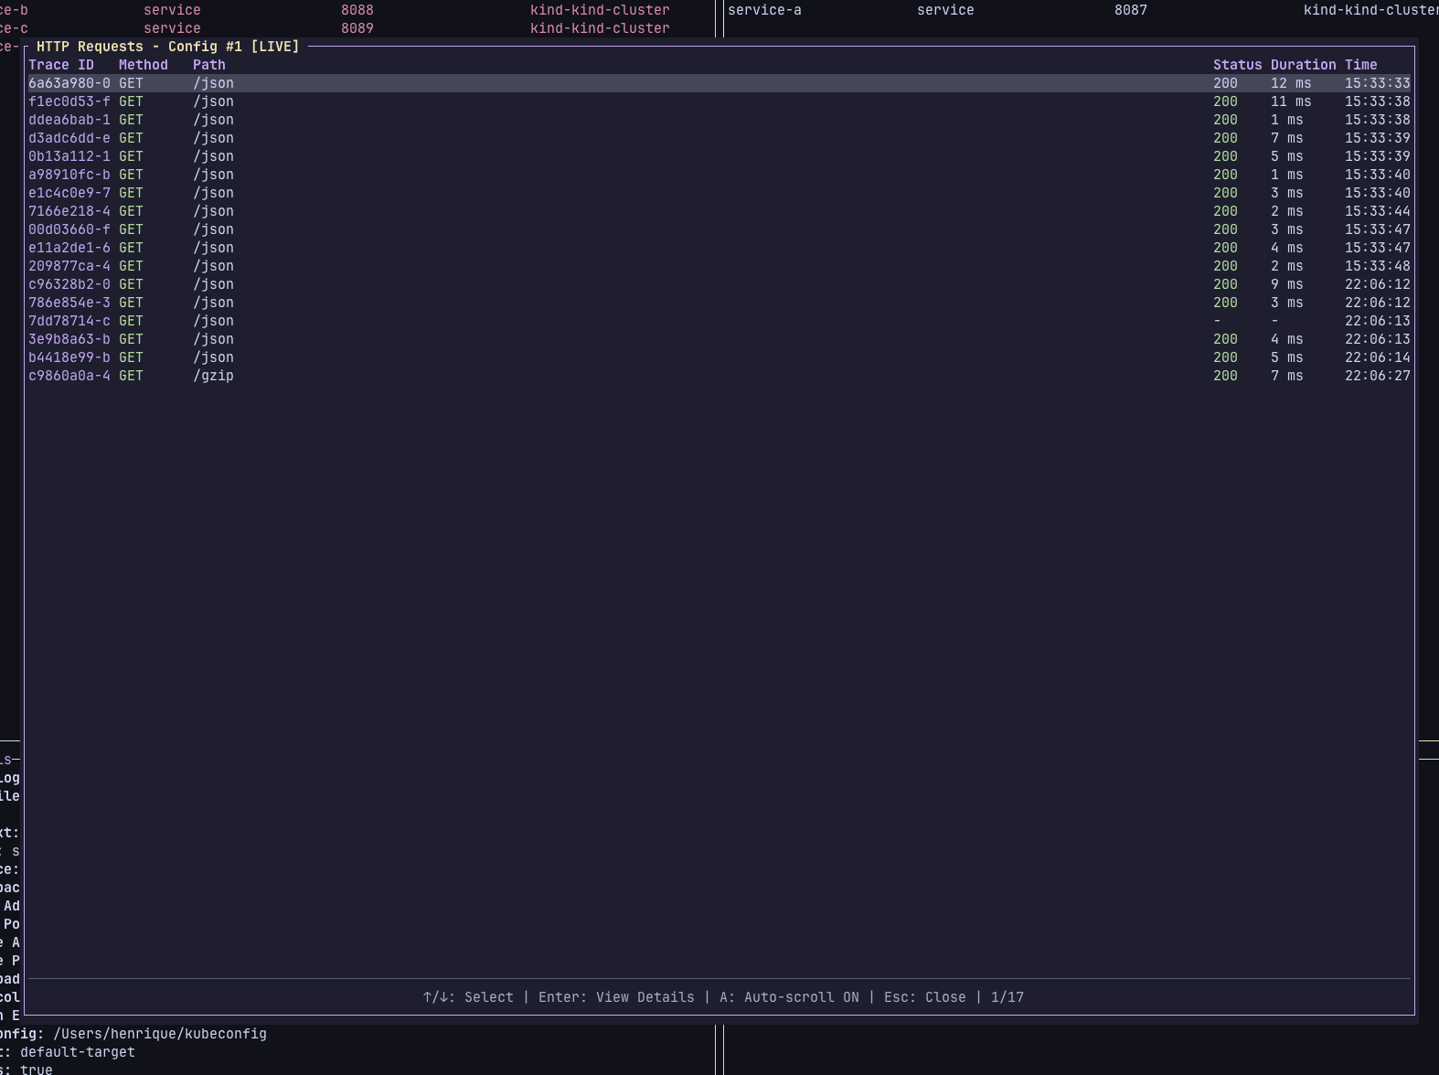The height and width of the screenshot is (1075, 1439).
Task: Select request row 209877ca-4
Action: [x=719, y=266]
